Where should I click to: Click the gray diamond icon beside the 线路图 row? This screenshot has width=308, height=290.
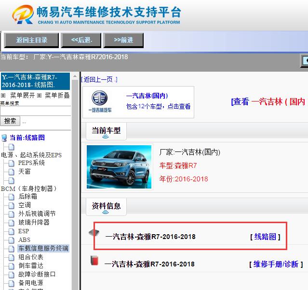94,233
